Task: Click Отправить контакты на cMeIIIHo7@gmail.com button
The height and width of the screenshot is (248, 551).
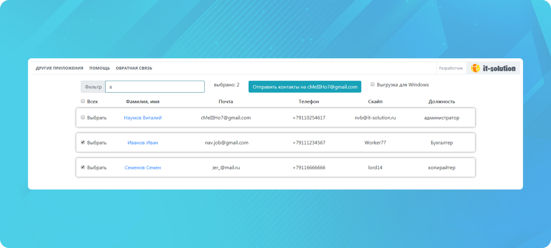Action: pos(305,87)
